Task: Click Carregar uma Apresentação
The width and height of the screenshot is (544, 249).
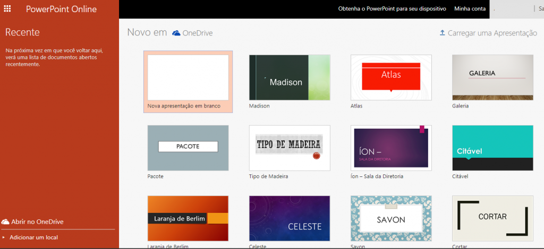Action: pyautogui.click(x=492, y=33)
